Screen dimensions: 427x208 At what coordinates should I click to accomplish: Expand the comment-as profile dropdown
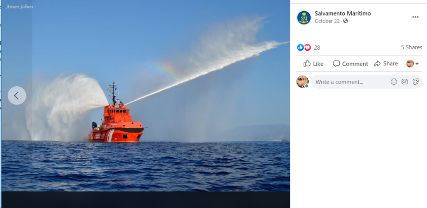coord(412,64)
